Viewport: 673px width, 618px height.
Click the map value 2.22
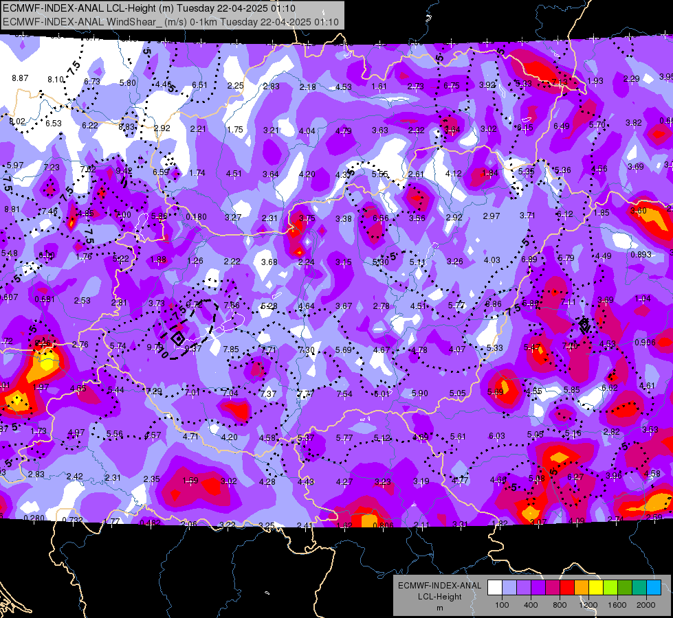[232, 262]
